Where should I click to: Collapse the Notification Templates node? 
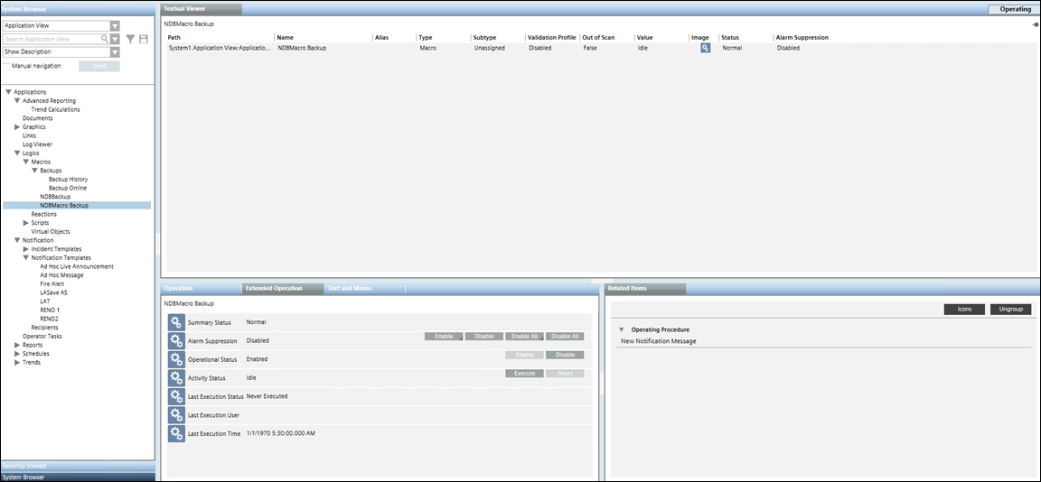[26, 258]
